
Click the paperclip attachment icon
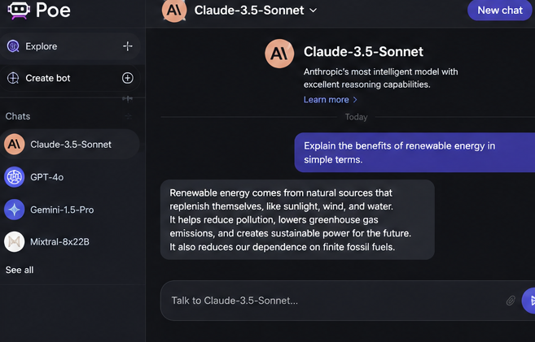(511, 300)
